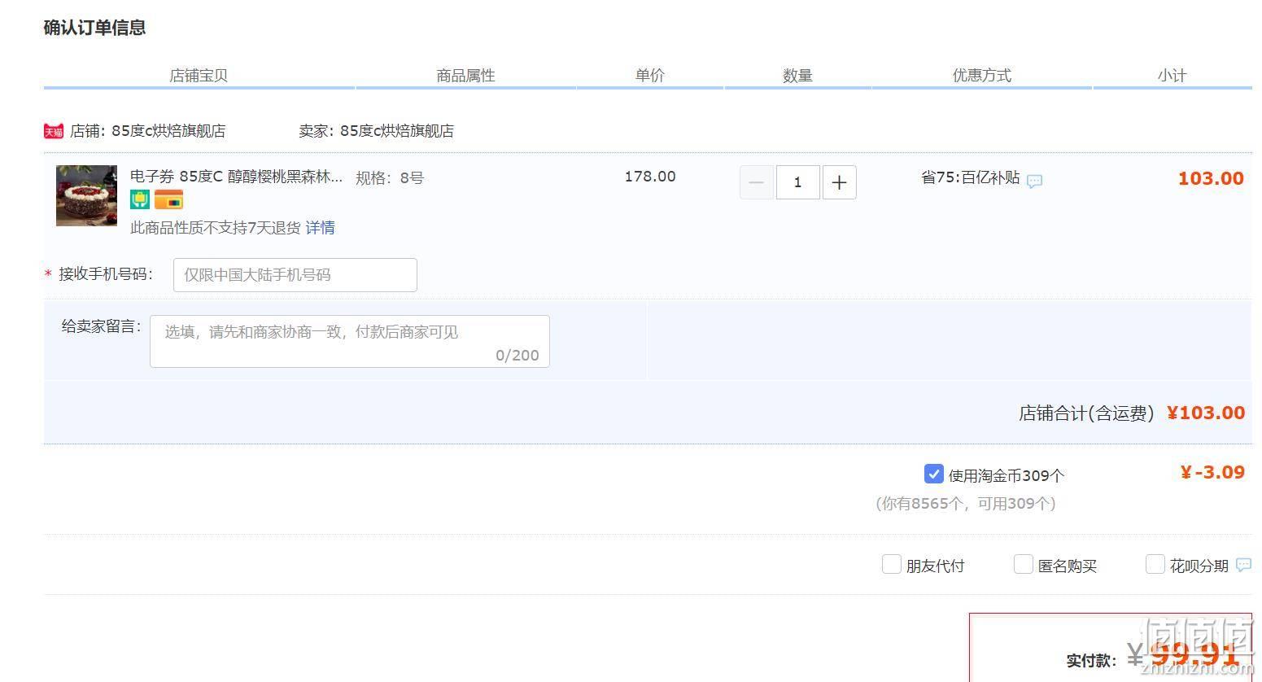Focus the 给卖家留言 message textarea
Screen dimensions: 1262x682
pos(350,341)
